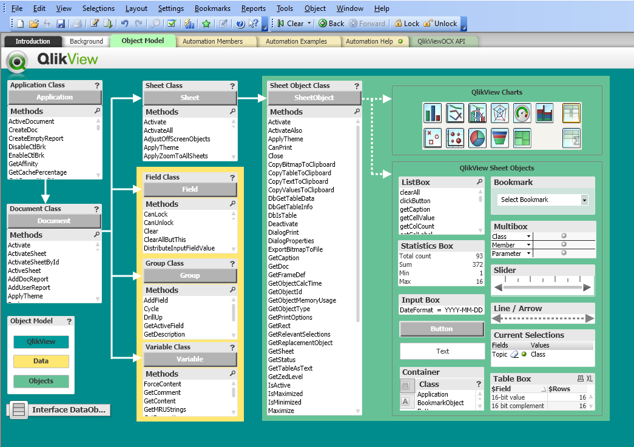Click the Search magnifier toolbar icon

(155, 24)
